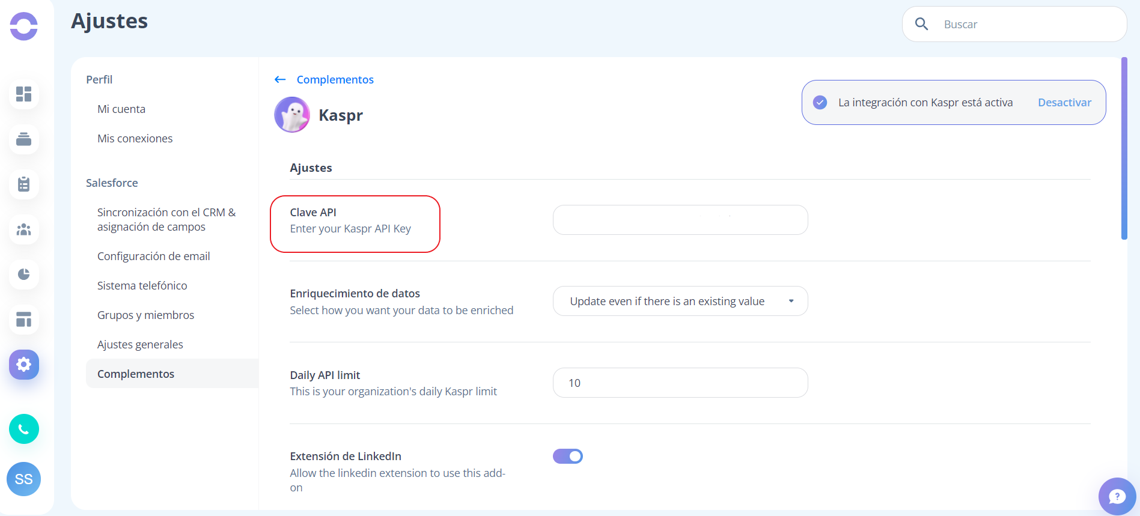The height and width of the screenshot is (516, 1140).
Task: Open the clipboard tasks sidebar icon
Action: click(24, 184)
